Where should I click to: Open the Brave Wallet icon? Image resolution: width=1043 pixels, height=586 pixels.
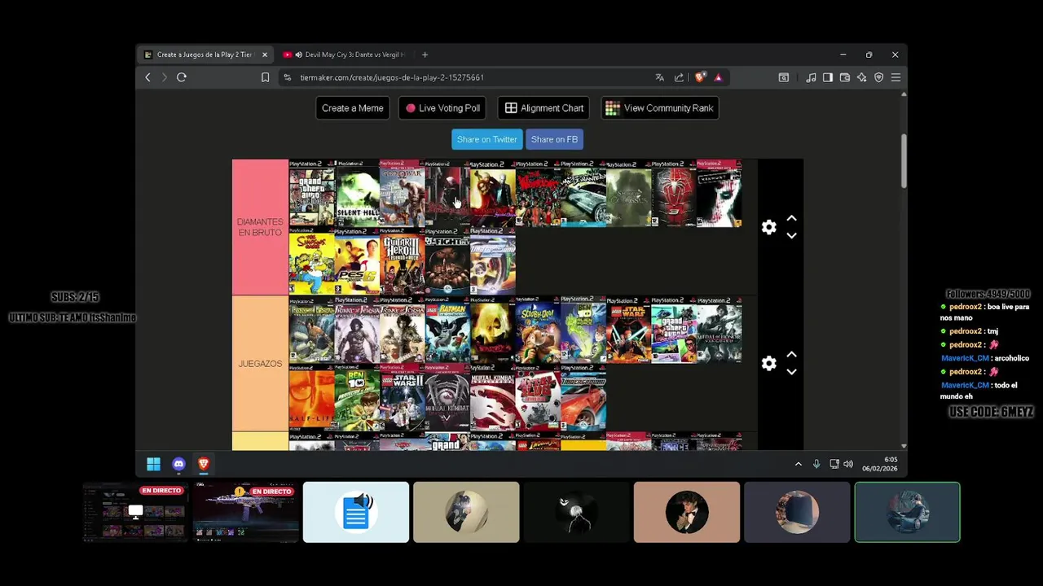[x=845, y=77]
